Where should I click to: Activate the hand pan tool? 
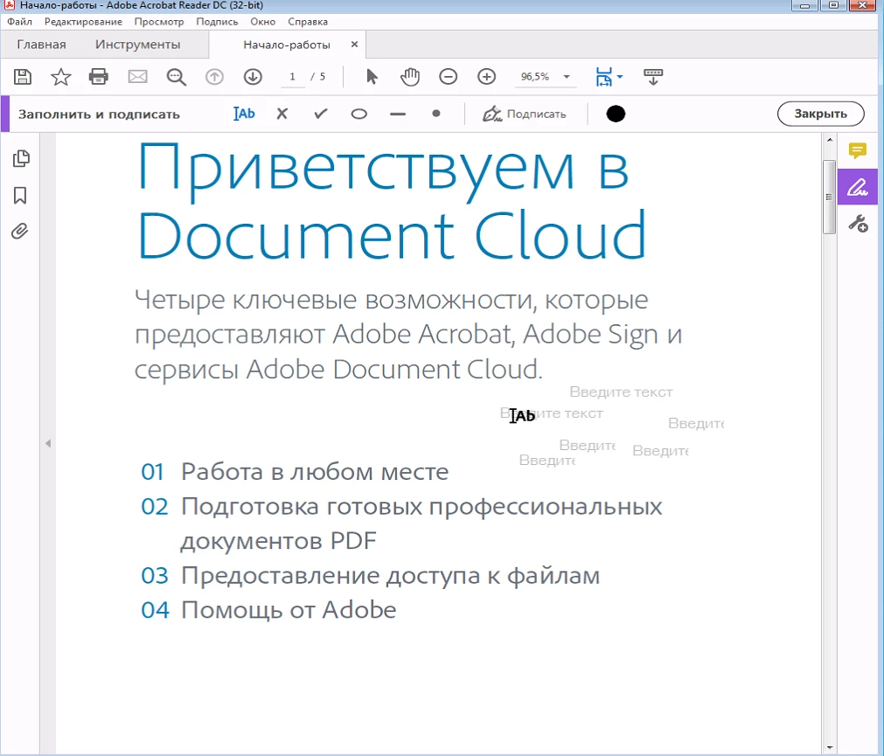[x=410, y=77]
